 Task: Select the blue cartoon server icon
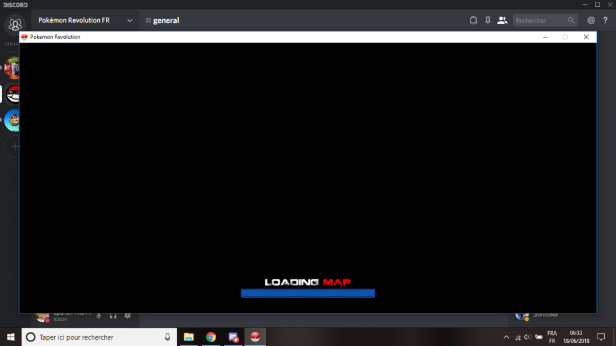click(x=12, y=120)
